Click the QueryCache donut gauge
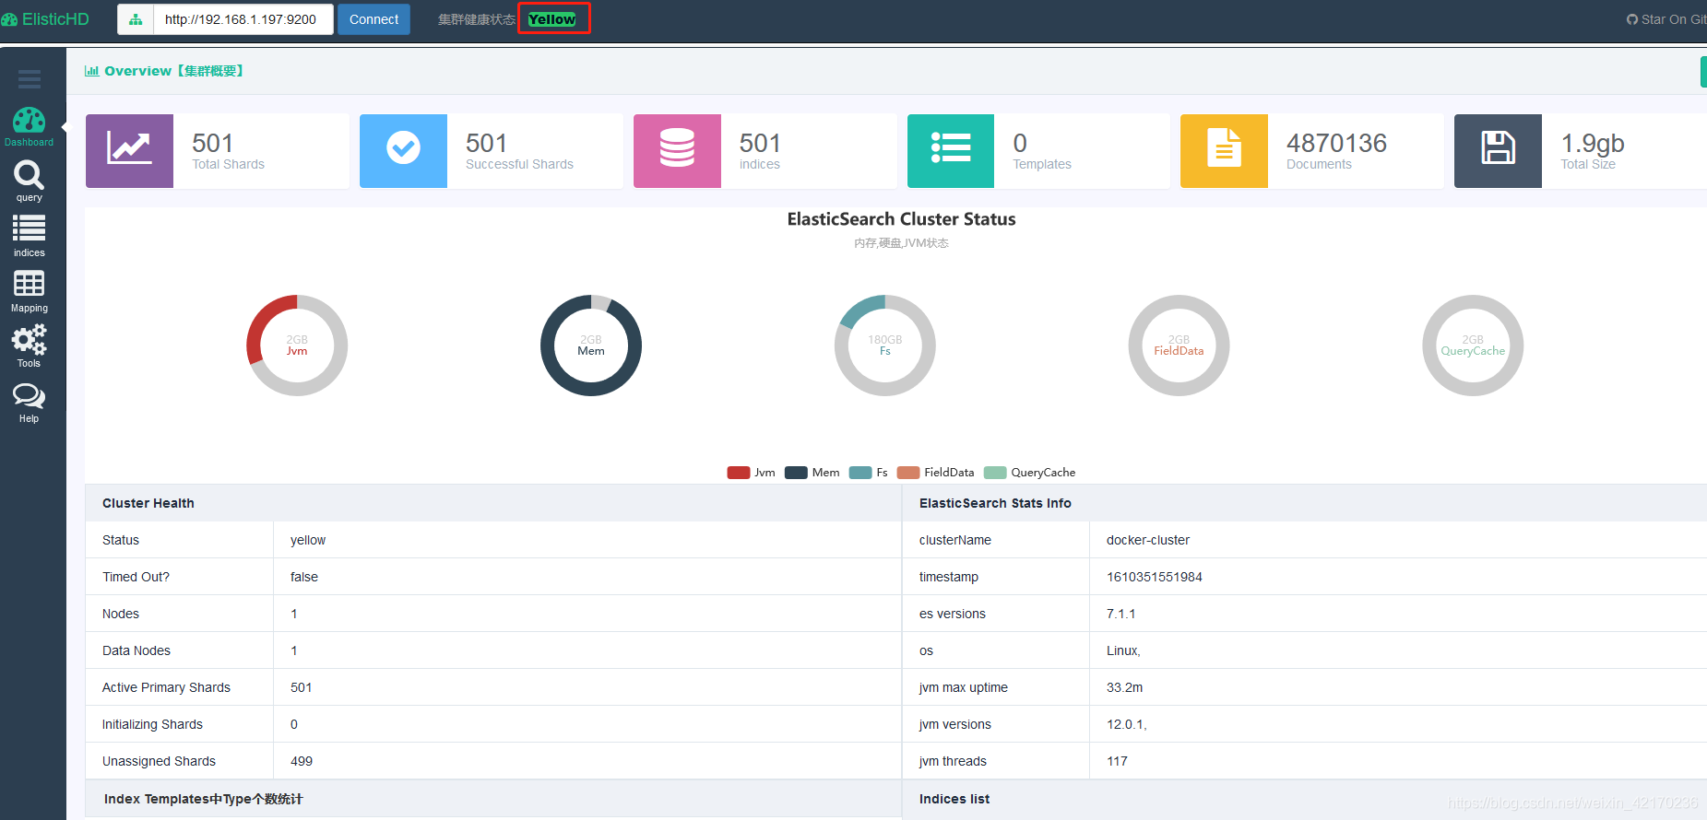The height and width of the screenshot is (820, 1707). (1473, 346)
